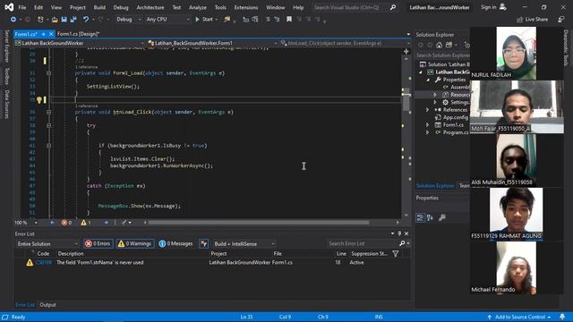The height and width of the screenshot is (322, 573).
Task: Expand the Form1.cs node in Solution Explorer
Action: pos(427,125)
